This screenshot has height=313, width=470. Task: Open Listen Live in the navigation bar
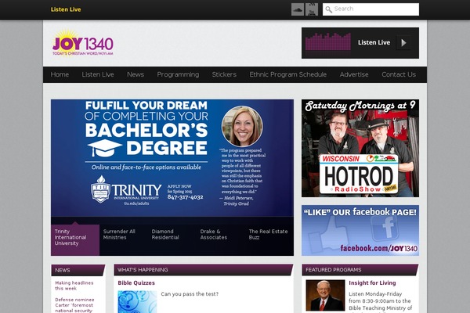(x=98, y=74)
